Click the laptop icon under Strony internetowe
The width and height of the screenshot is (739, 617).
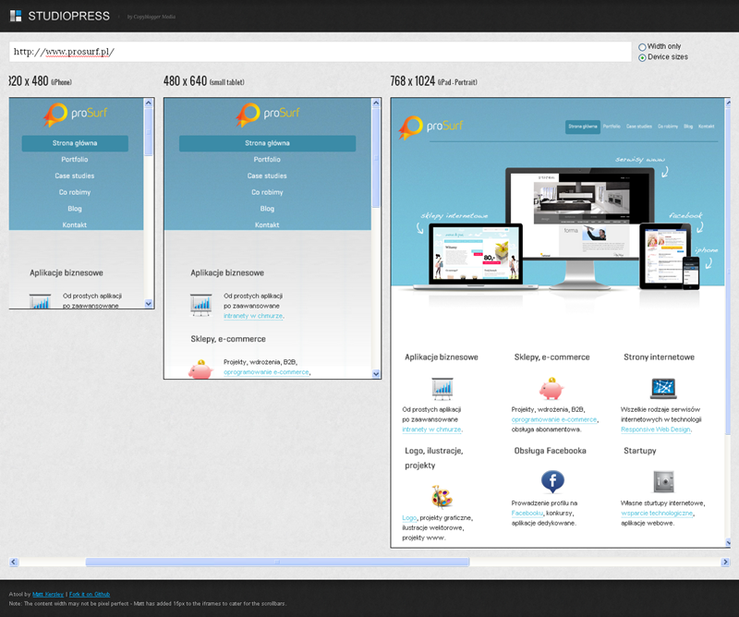(x=662, y=387)
